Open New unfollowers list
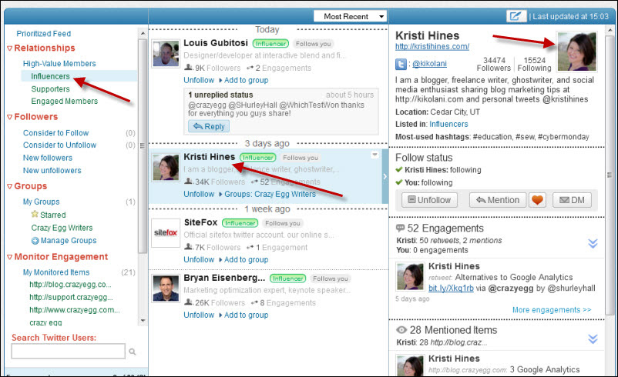Screen dimensions: 618x377 pos(52,170)
